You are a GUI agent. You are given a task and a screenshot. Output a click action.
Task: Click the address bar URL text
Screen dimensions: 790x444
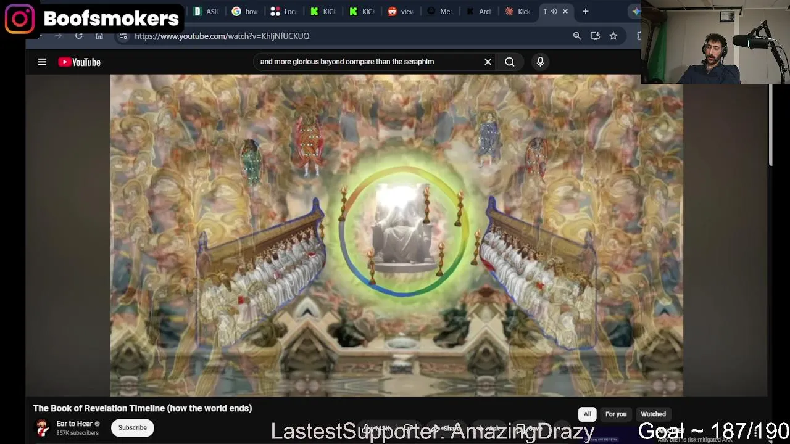coord(222,36)
